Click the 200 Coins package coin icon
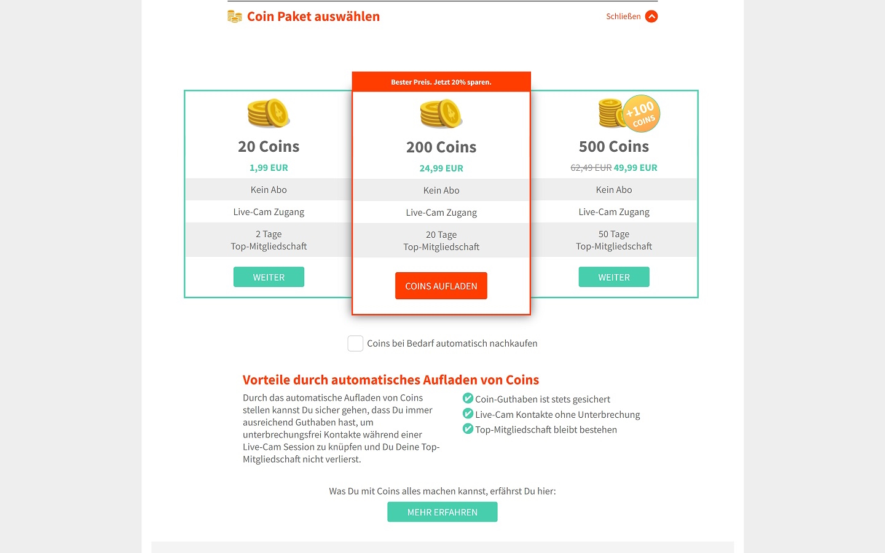 point(441,114)
